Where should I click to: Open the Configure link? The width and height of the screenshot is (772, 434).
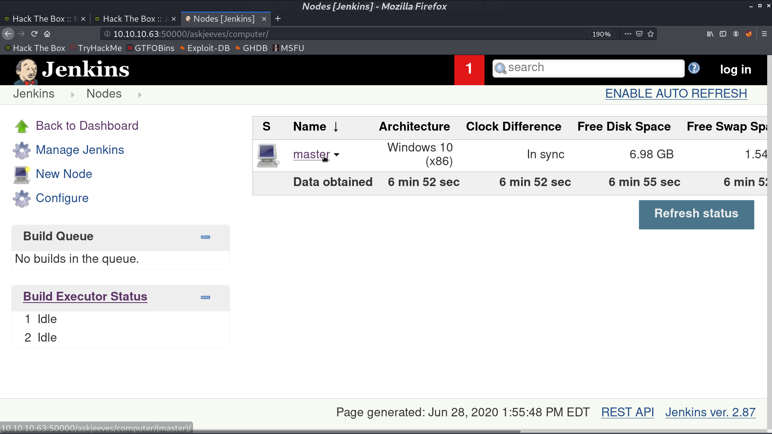tap(62, 198)
